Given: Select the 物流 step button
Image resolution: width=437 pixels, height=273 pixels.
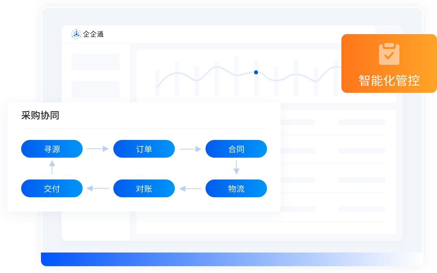Looking at the screenshot, I should 236,188.
